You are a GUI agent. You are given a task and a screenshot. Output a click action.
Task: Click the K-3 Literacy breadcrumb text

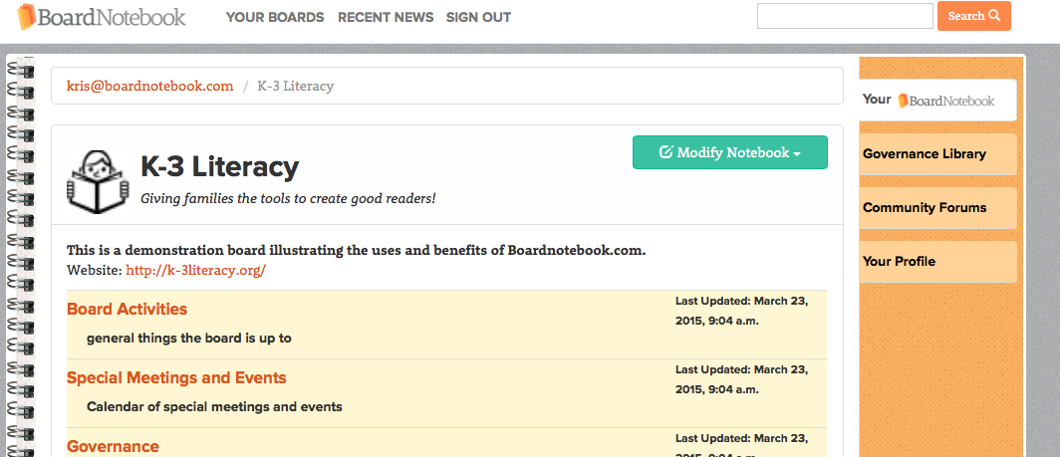(x=296, y=86)
